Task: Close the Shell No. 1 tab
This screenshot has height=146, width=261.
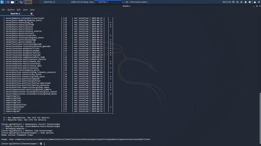Action: 31,13
